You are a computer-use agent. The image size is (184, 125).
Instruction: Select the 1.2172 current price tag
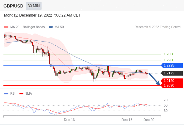172,73
